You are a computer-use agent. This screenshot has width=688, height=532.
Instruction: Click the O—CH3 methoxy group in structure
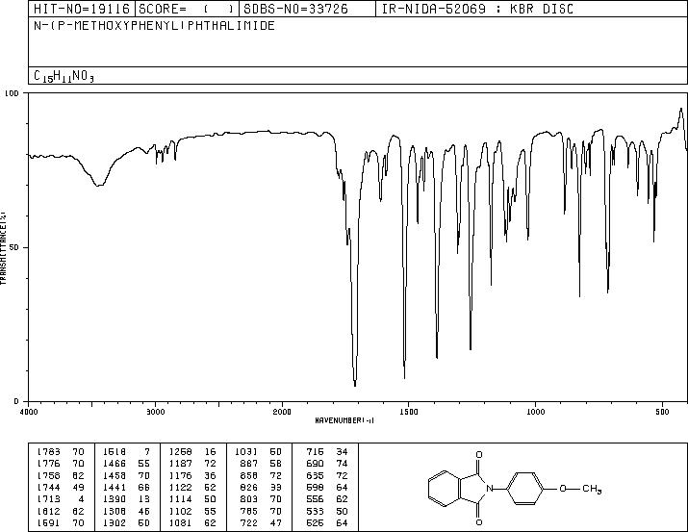coord(580,489)
